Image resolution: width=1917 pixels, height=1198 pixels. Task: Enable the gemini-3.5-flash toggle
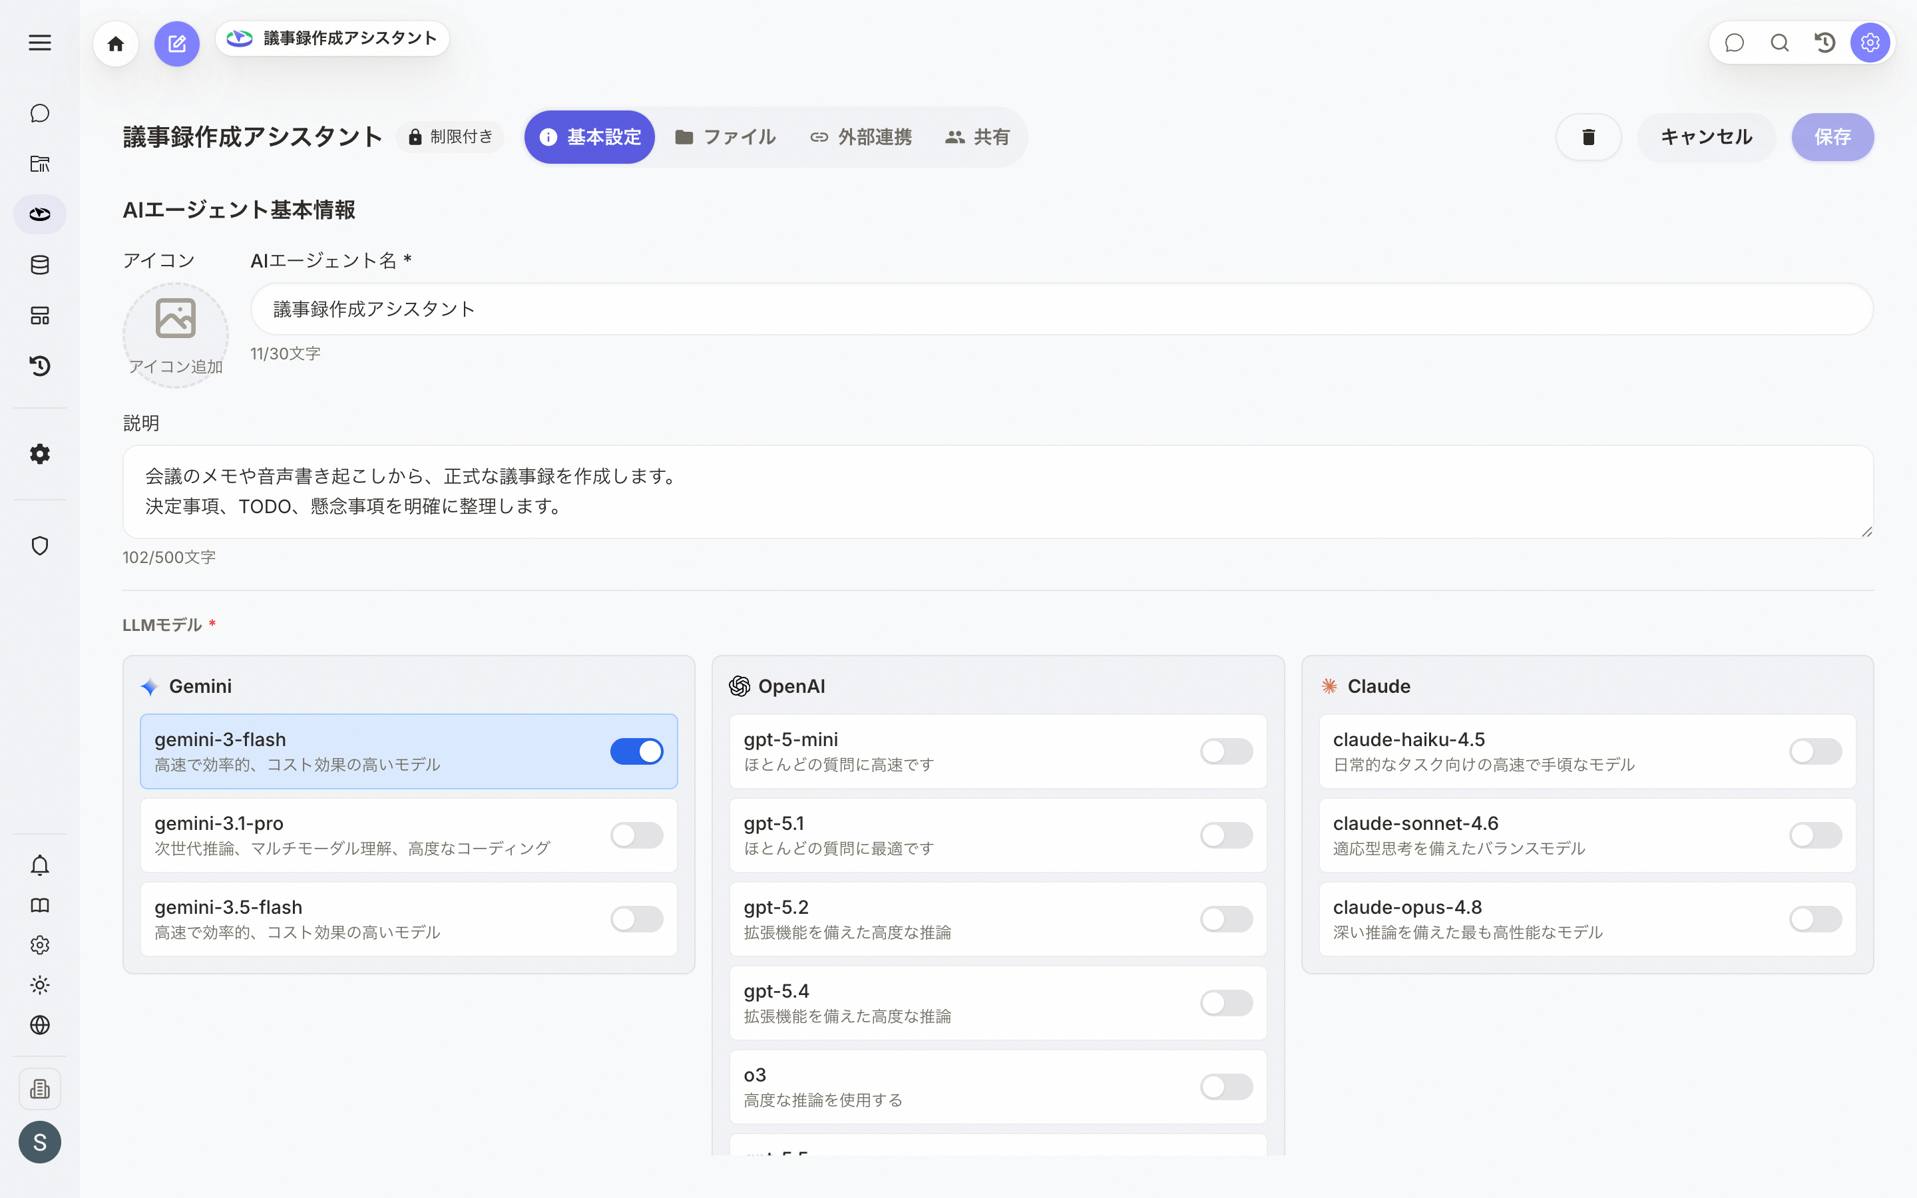pos(637,919)
